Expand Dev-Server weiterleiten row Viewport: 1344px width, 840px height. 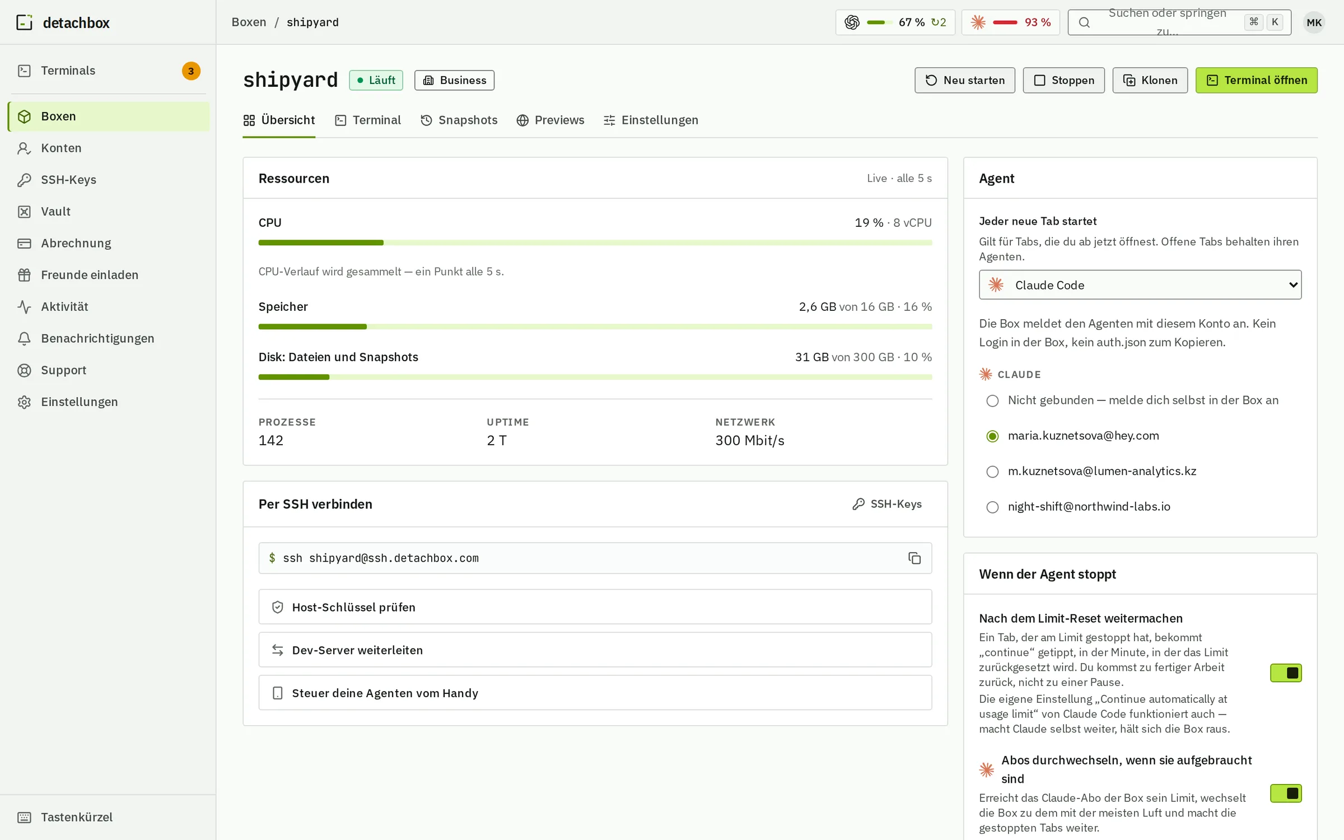[595, 650]
